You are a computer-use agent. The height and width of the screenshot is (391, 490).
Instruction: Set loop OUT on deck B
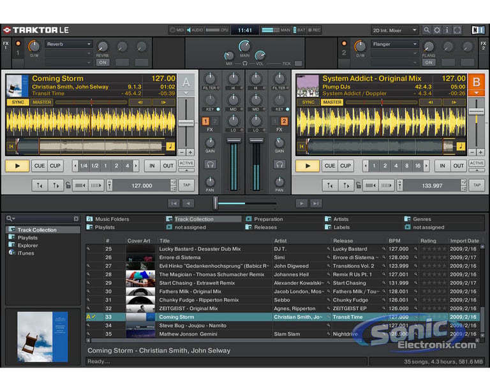pos(459,166)
